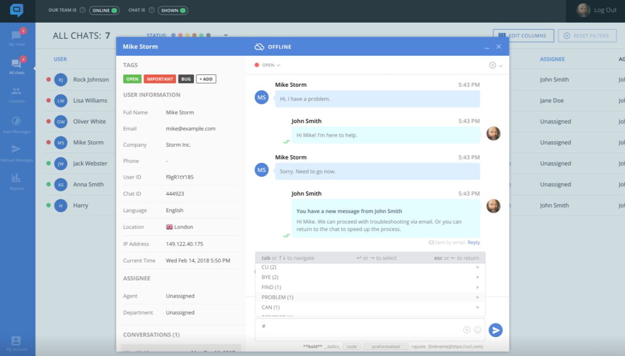Click Reply link under emailed message
The image size is (625, 356).
click(x=474, y=242)
